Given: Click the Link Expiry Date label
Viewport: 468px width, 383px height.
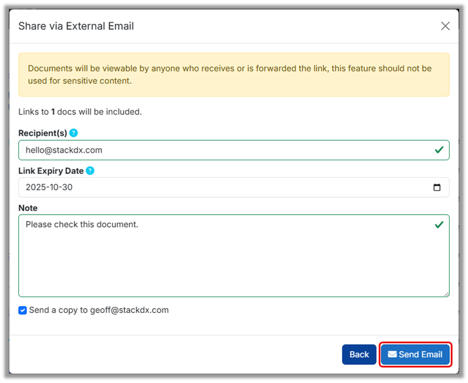Looking at the screenshot, I should (x=51, y=171).
